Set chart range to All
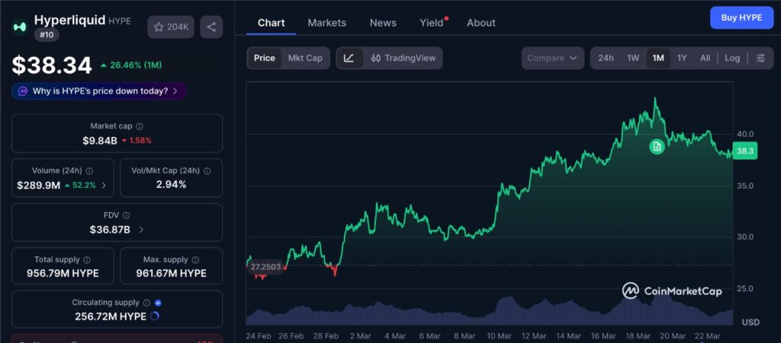781x343 pixels. (x=705, y=58)
